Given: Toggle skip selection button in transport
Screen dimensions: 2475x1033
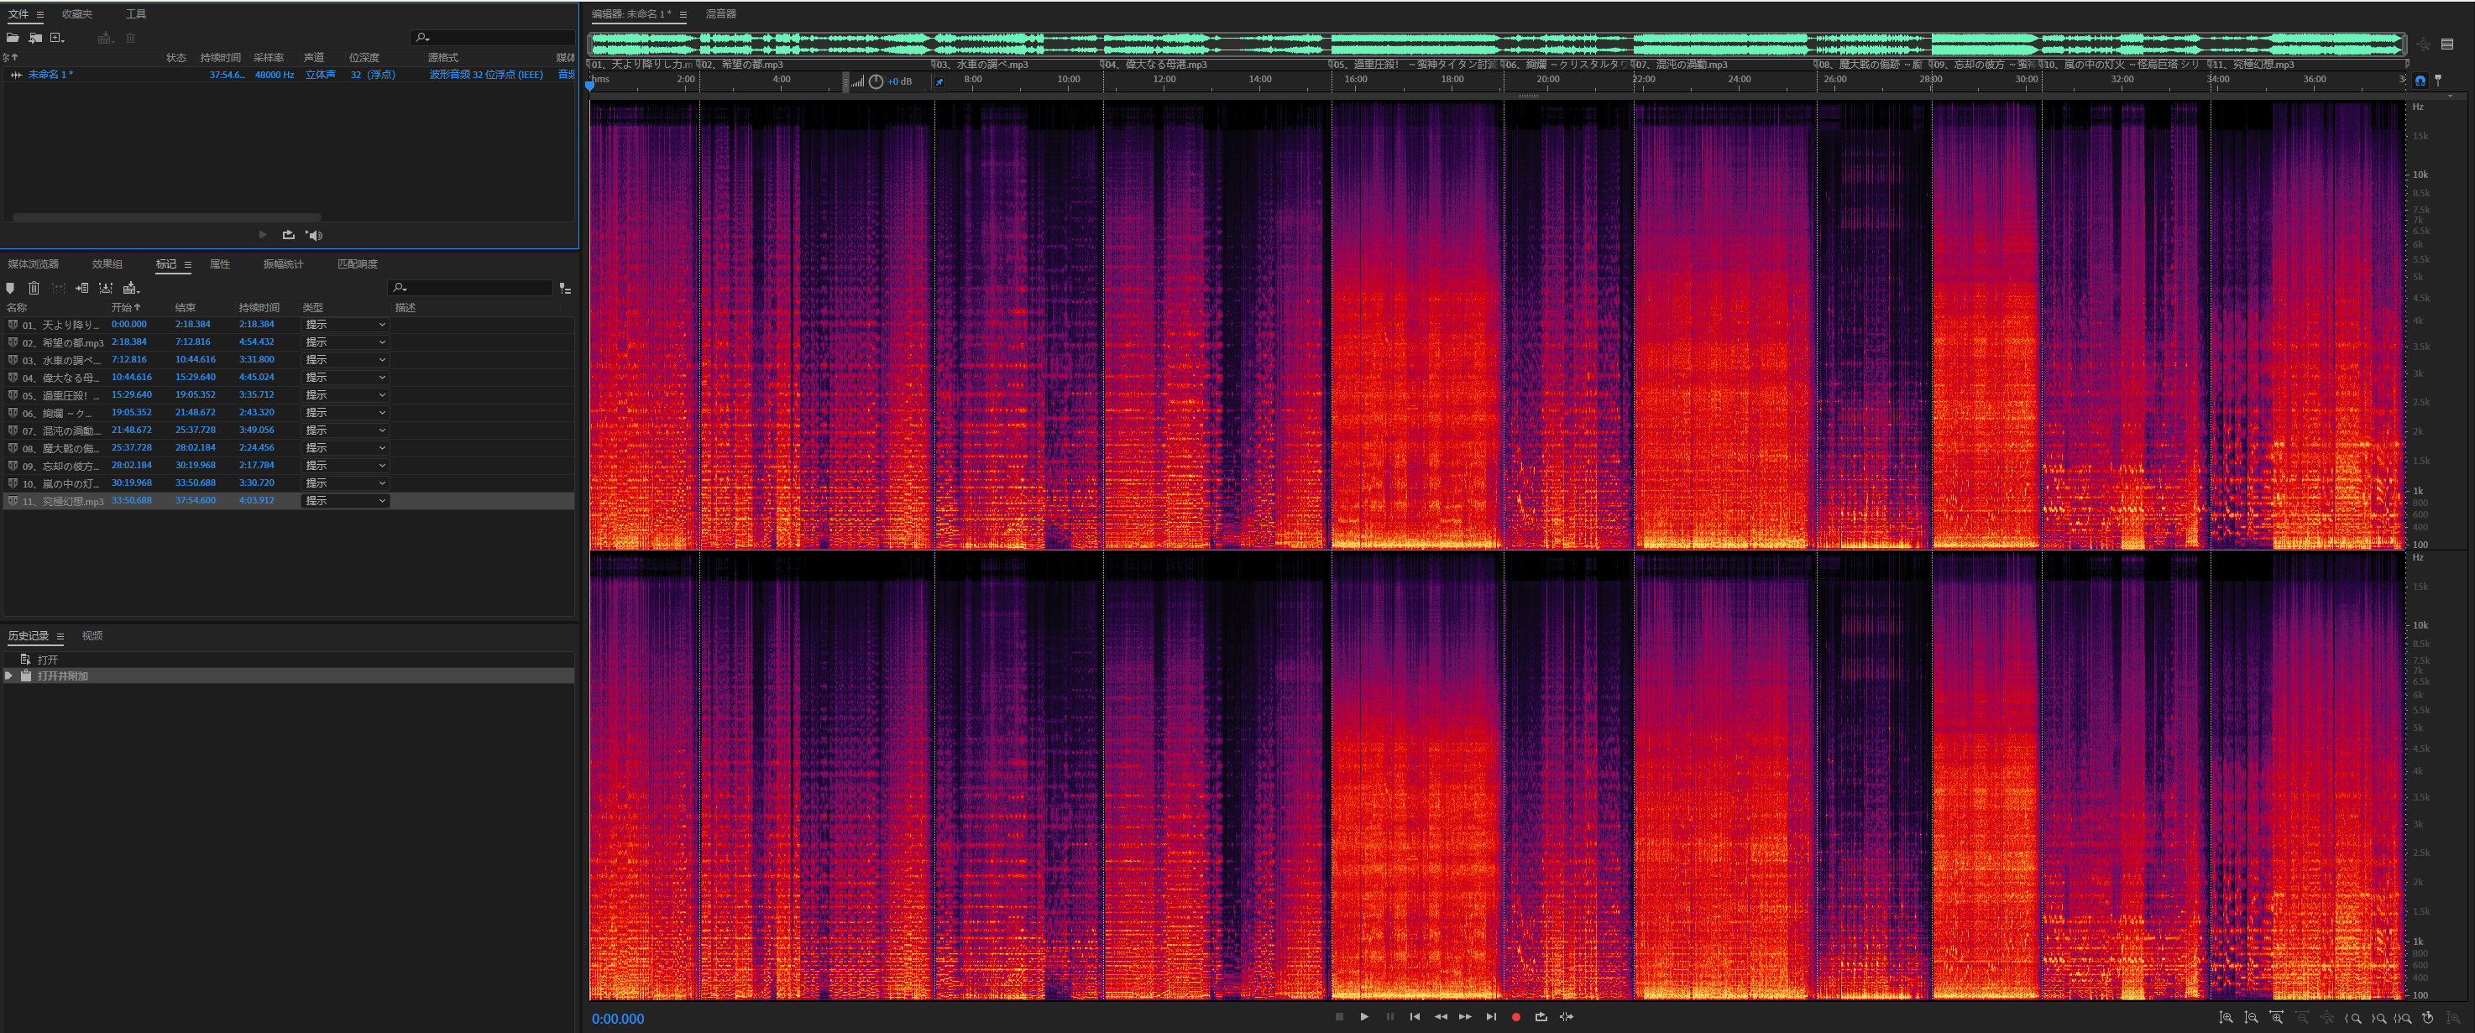Looking at the screenshot, I should tap(1566, 1017).
